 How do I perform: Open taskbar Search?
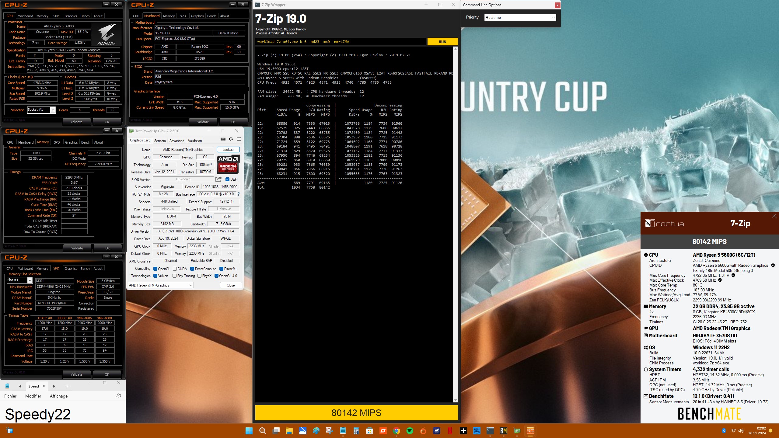pos(262,431)
